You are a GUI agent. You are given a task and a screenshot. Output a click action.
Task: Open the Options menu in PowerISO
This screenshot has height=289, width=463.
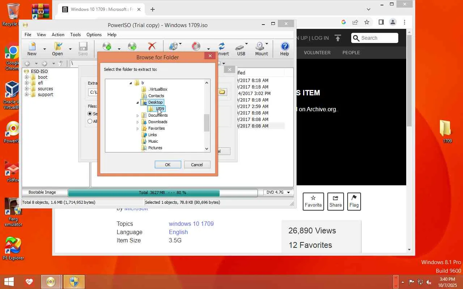point(94,35)
